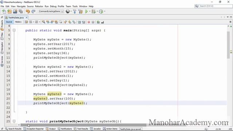Click Next Bookmark icon
The height and width of the screenshot is (131, 233).
(x=70, y=22)
